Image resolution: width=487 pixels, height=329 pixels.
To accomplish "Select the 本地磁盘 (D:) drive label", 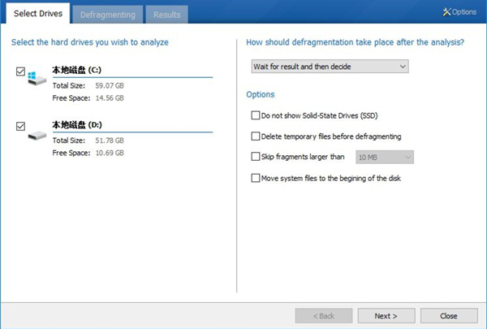I will click(78, 125).
